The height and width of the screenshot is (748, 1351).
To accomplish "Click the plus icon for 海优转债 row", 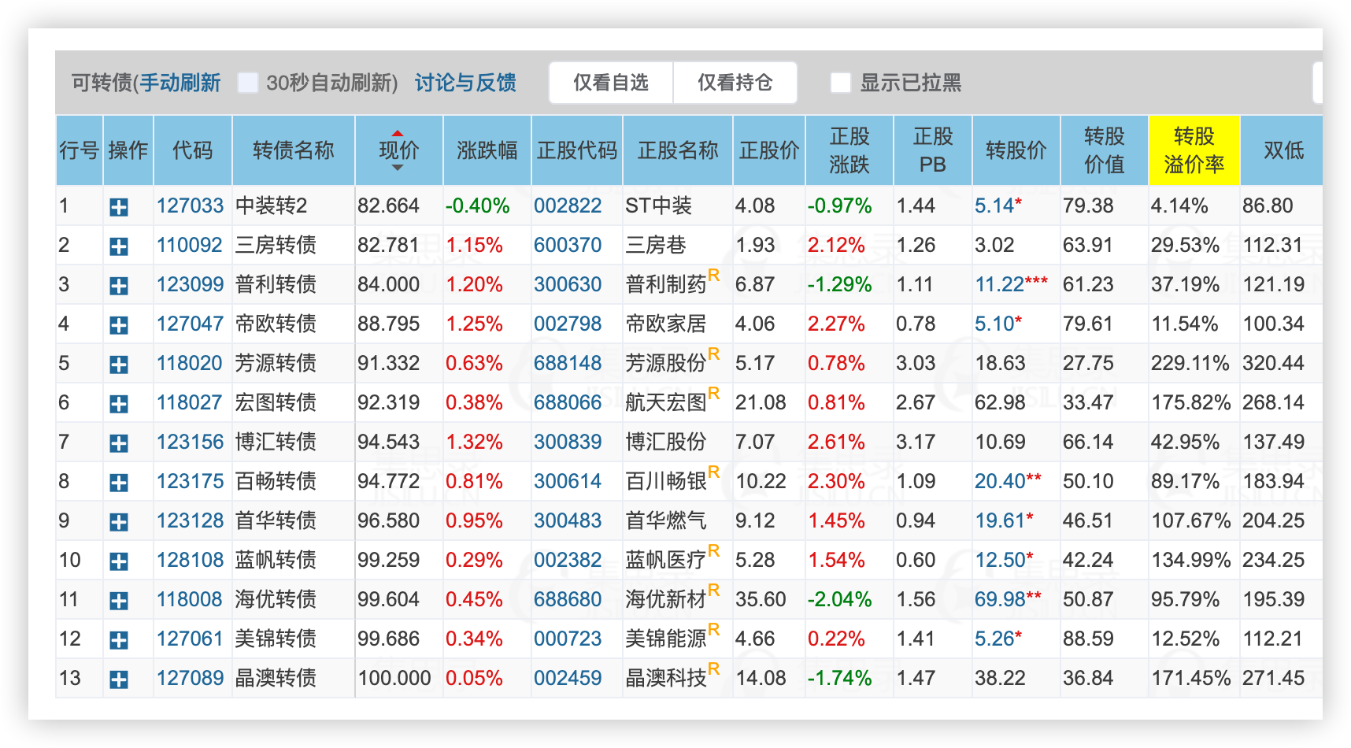I will (119, 601).
